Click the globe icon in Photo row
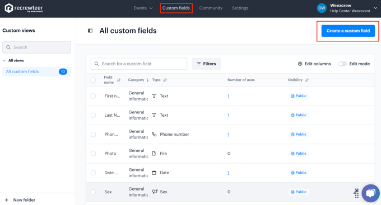Screen dimensions: 381x205 (x=292, y=154)
